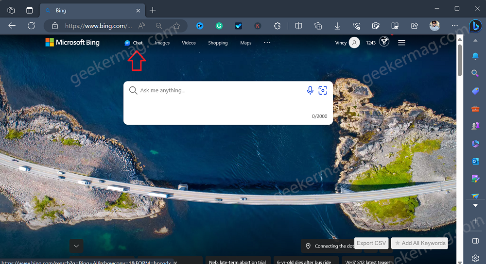486x264 pixels.
Task: Add a site to sidebar (plus)
Action: pyautogui.click(x=475, y=221)
